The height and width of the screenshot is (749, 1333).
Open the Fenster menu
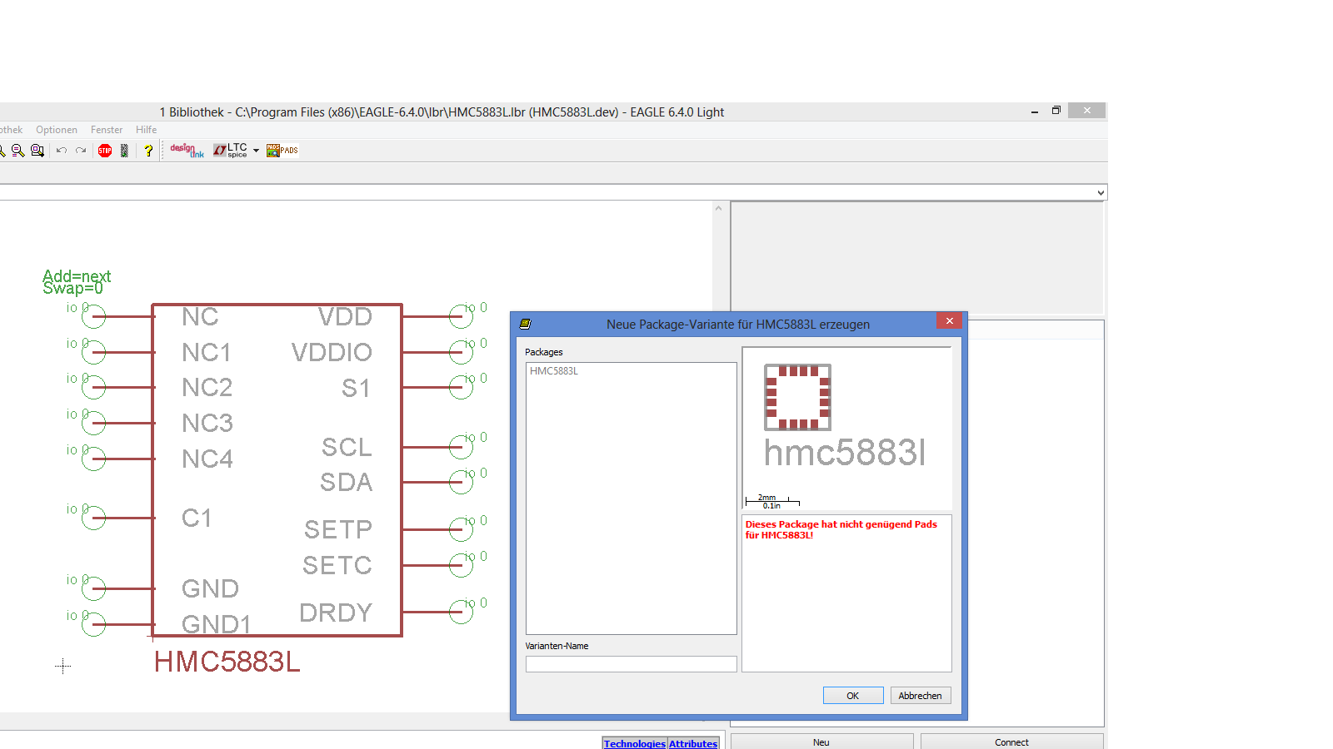pos(107,130)
